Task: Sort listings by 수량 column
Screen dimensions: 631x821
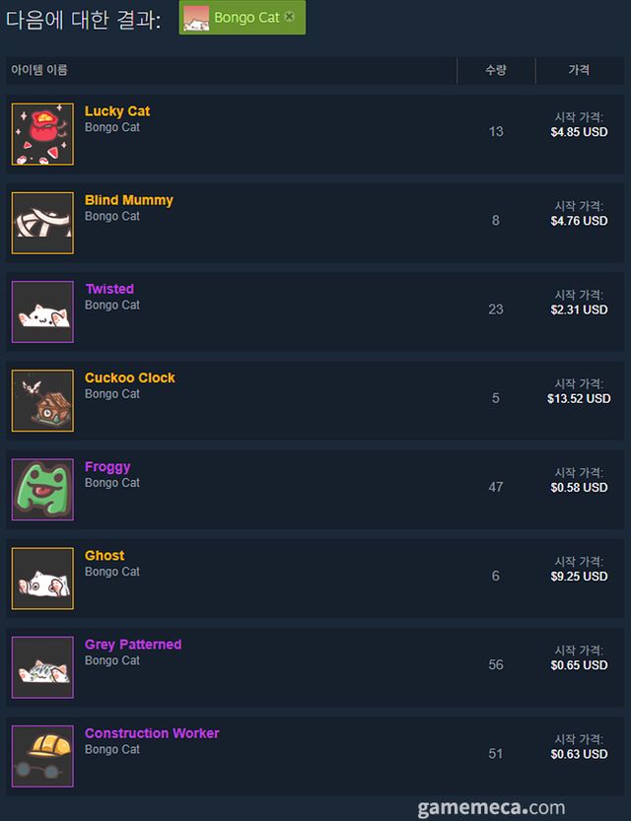Action: click(495, 71)
